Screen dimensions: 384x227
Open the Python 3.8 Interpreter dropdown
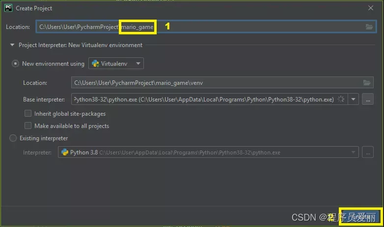pos(208,152)
